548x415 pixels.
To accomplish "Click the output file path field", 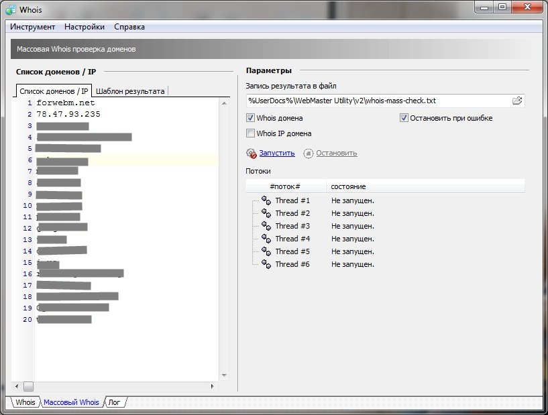I will tap(376, 101).
